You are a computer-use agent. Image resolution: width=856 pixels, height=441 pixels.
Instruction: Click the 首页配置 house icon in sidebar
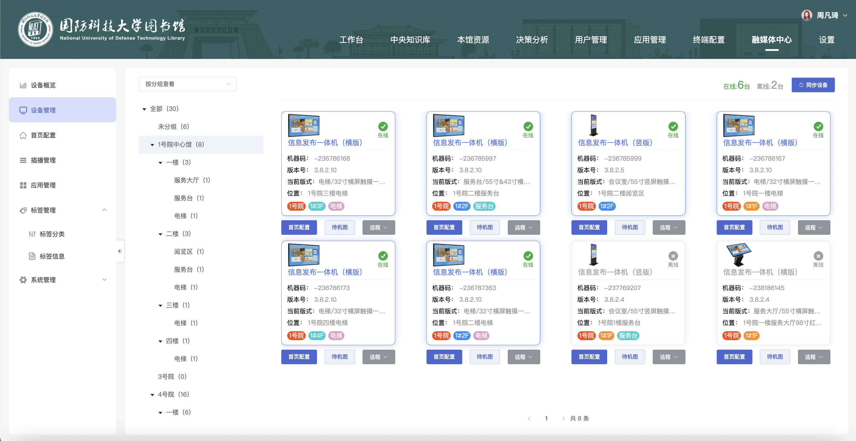(23, 135)
